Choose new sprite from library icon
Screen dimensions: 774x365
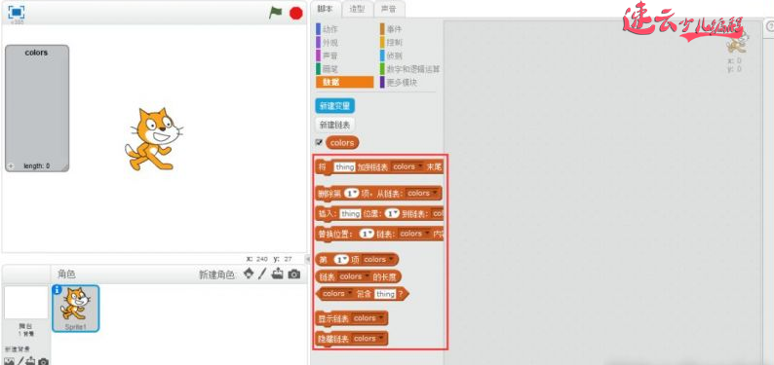(249, 274)
